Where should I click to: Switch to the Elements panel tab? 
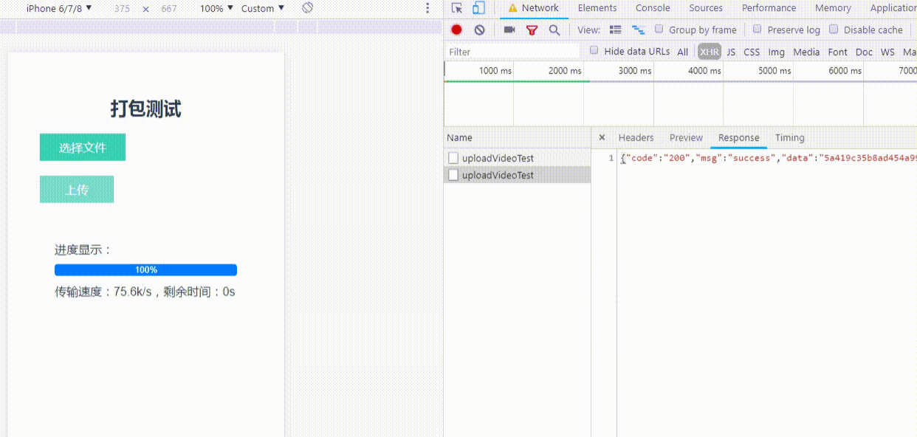pyautogui.click(x=597, y=8)
